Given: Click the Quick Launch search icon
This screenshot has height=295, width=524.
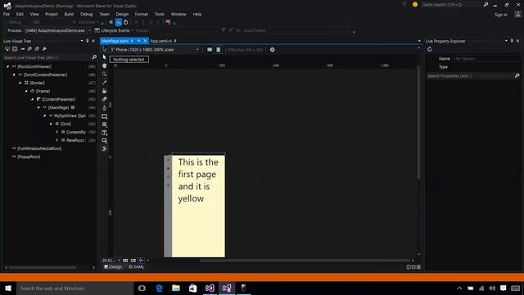Looking at the screenshot, I should [486, 5].
